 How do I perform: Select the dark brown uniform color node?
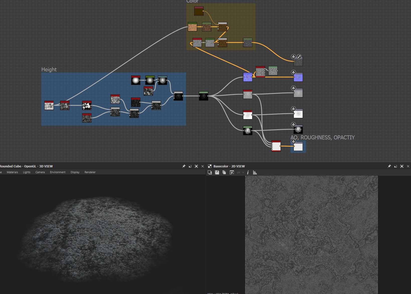click(x=199, y=11)
